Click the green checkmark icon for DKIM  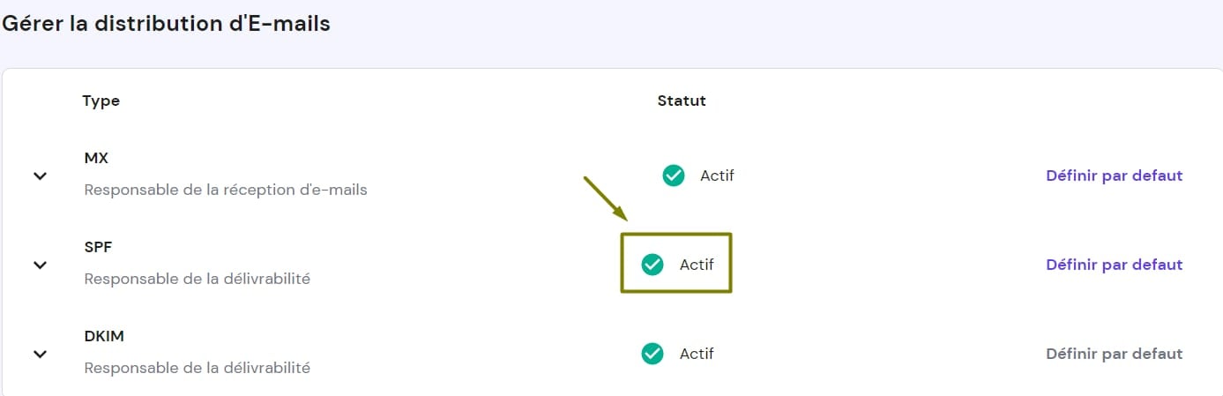coord(653,354)
